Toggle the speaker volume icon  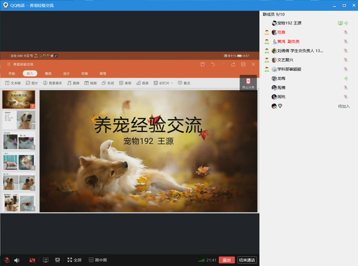[17, 260]
